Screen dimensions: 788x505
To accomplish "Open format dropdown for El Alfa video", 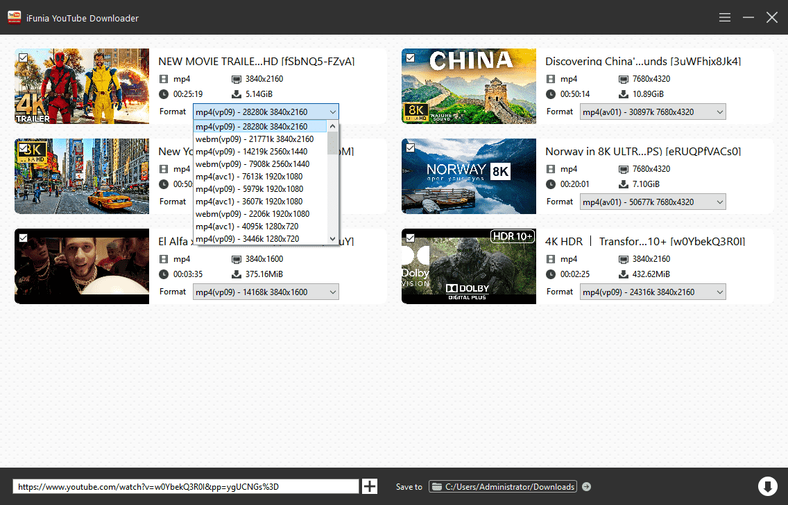I will click(266, 292).
